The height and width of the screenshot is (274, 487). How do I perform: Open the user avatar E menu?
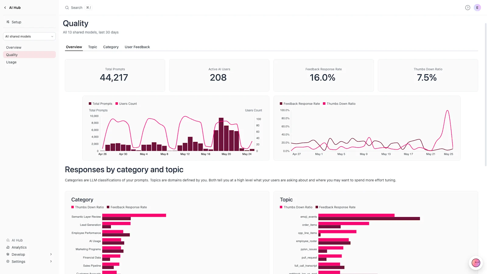tap(477, 8)
